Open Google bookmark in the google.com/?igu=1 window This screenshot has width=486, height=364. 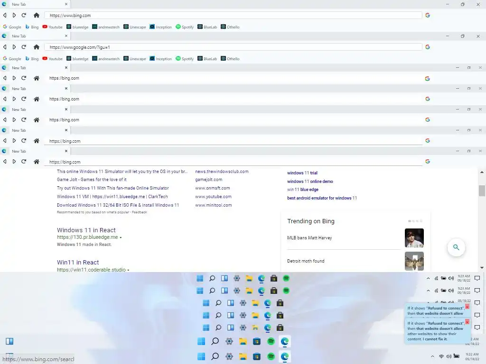pos(12,58)
